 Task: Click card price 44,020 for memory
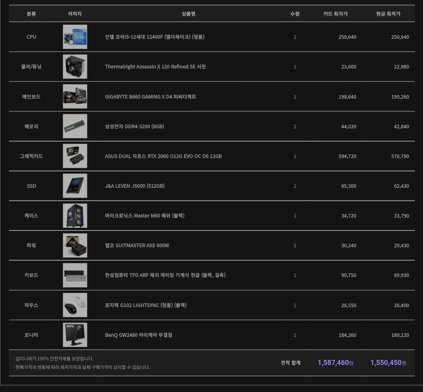click(349, 127)
